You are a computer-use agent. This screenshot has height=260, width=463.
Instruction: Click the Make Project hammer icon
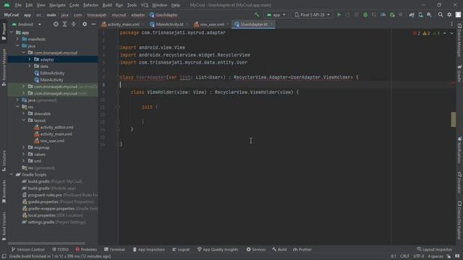pos(257,14)
